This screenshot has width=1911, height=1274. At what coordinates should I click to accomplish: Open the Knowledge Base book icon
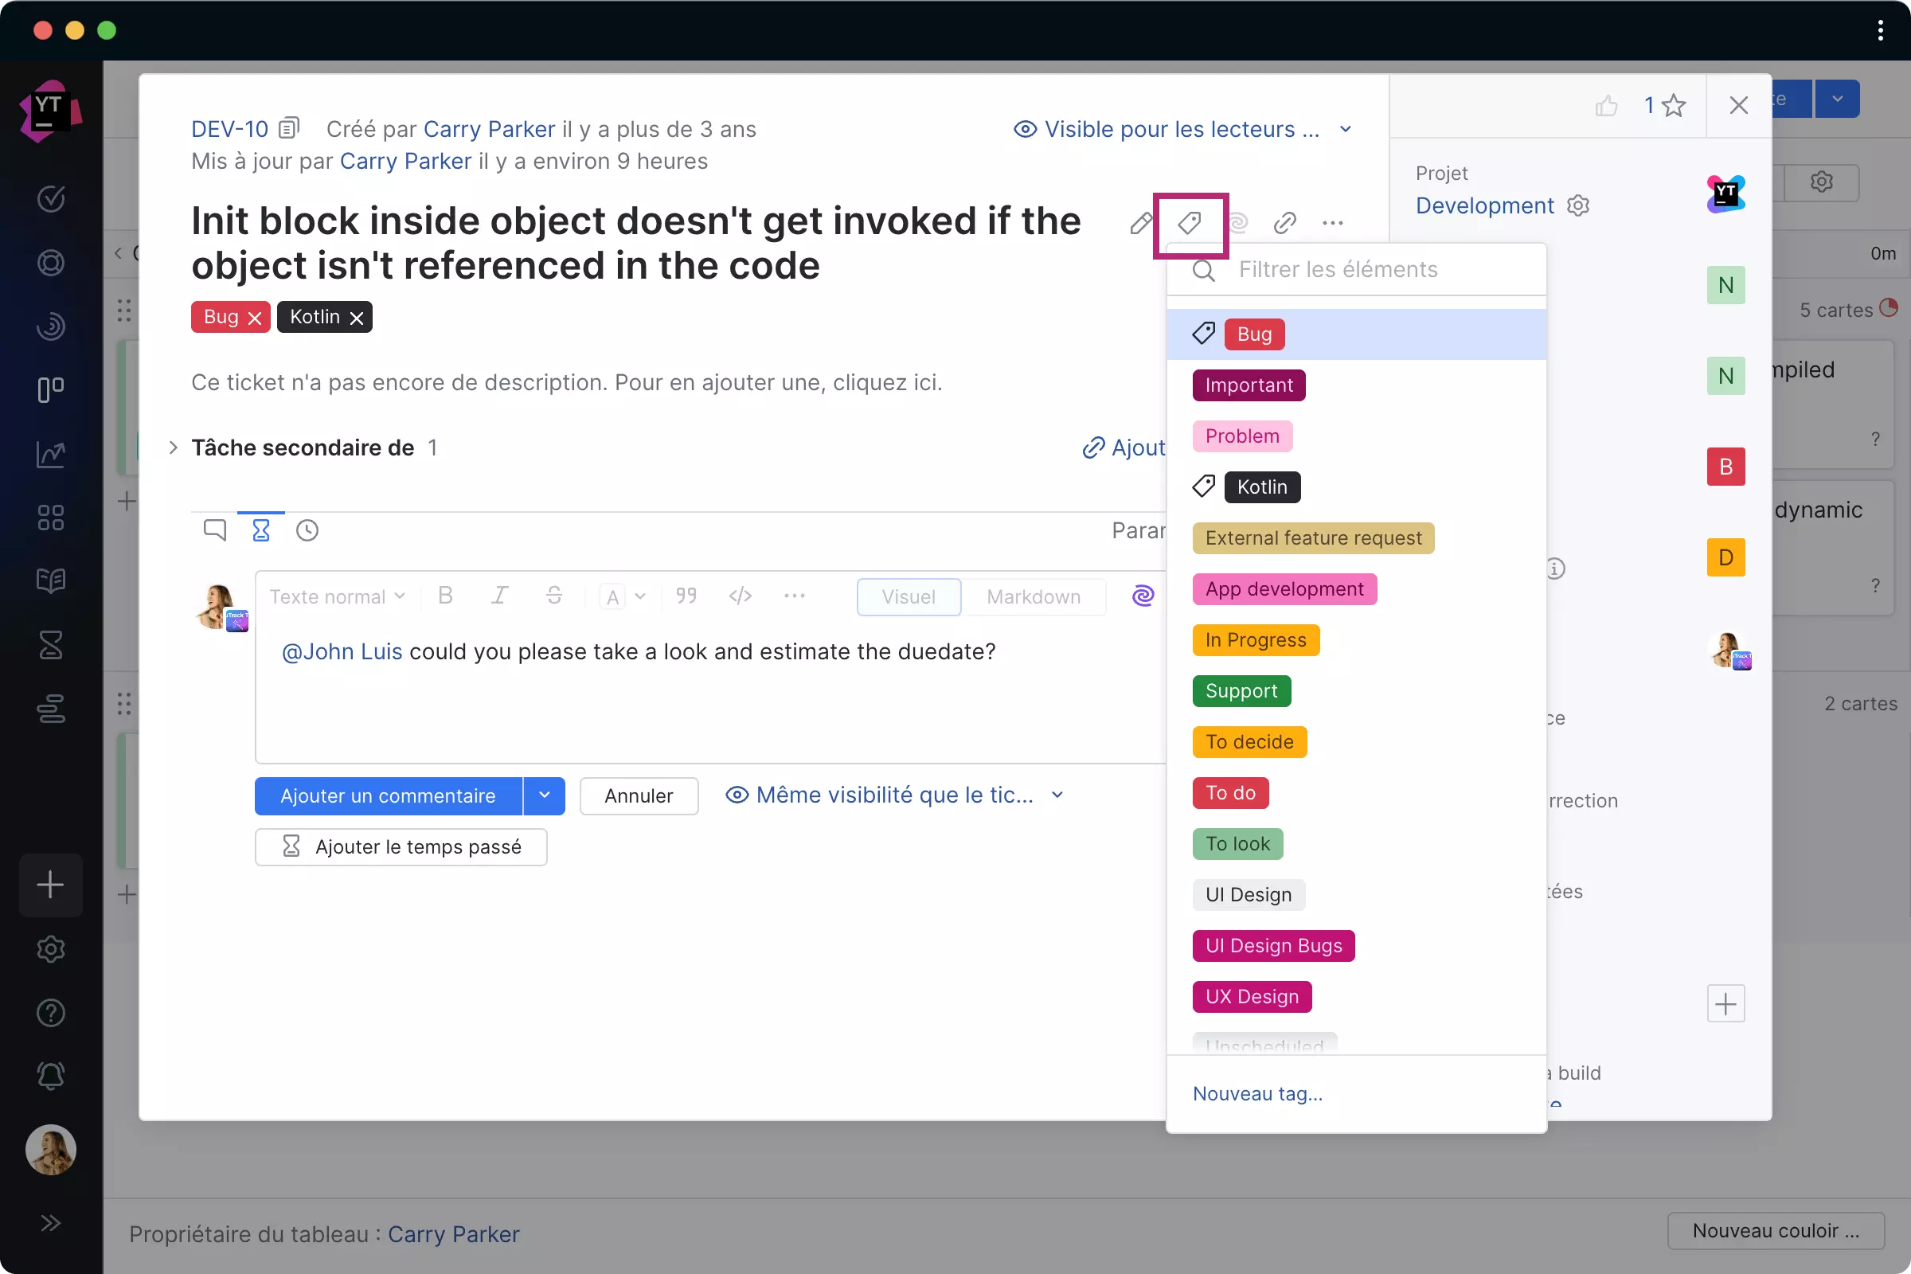point(50,581)
